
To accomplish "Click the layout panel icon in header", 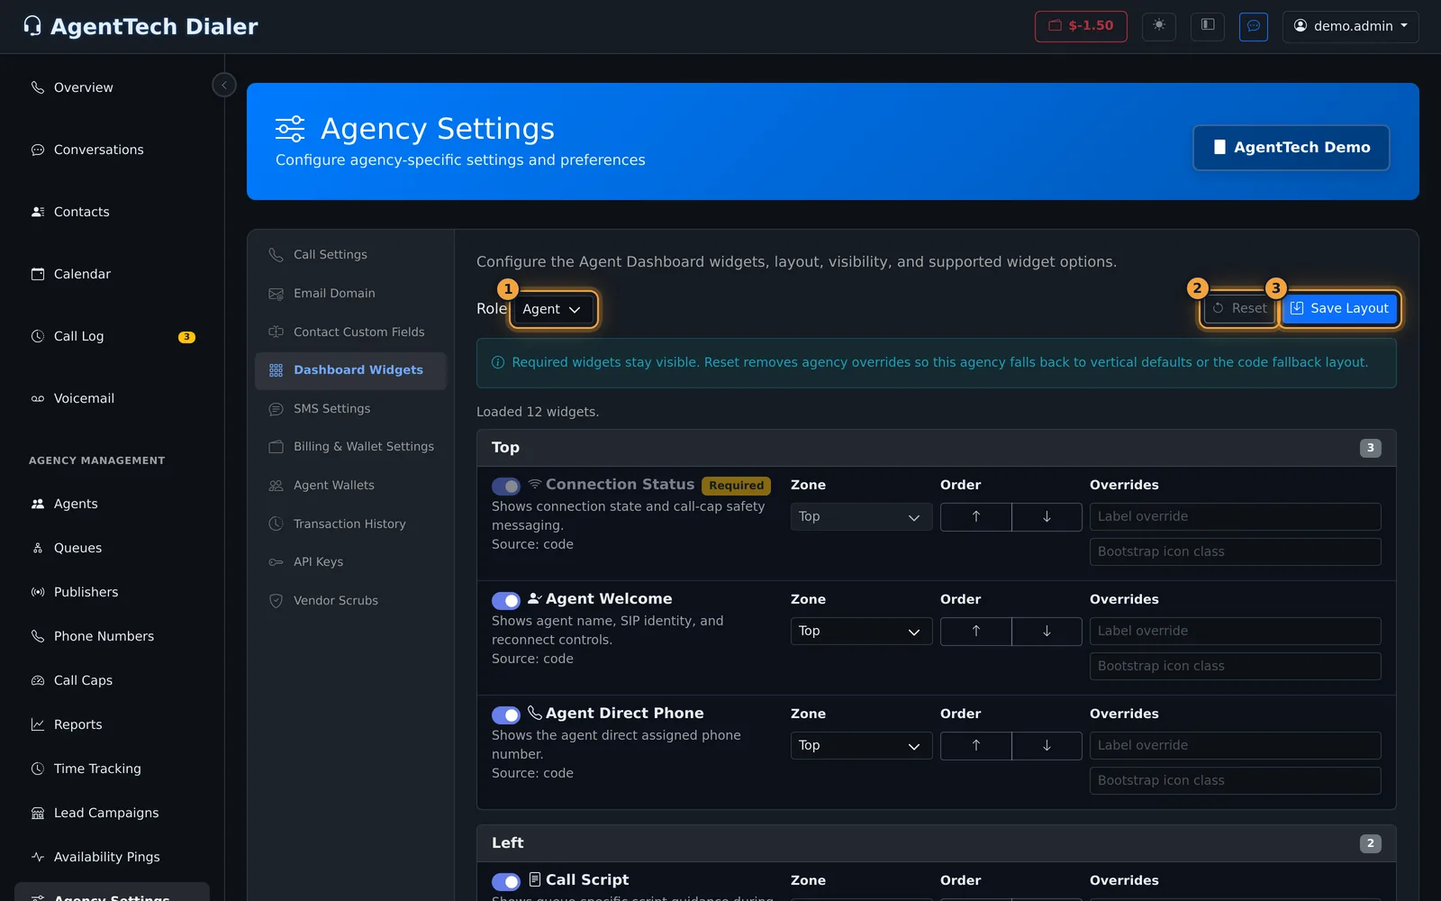I will (1208, 26).
